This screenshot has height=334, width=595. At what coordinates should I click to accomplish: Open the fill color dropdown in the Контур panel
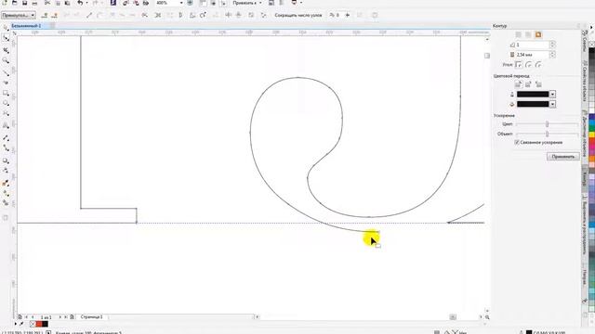(x=552, y=104)
